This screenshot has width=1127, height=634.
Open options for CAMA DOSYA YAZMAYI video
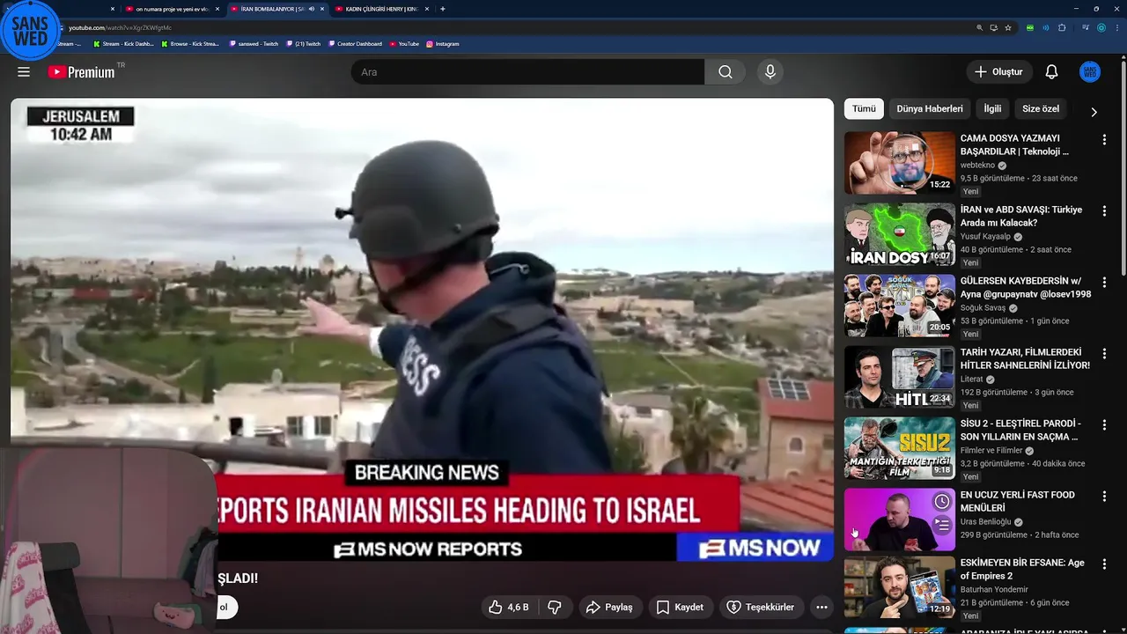[x=1104, y=139]
